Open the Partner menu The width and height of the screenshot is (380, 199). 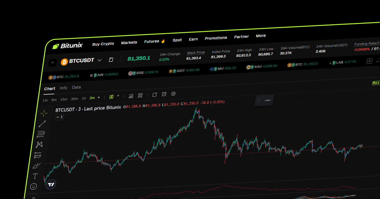pos(241,37)
